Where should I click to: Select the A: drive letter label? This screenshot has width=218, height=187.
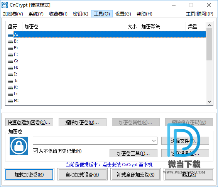tap(16, 34)
